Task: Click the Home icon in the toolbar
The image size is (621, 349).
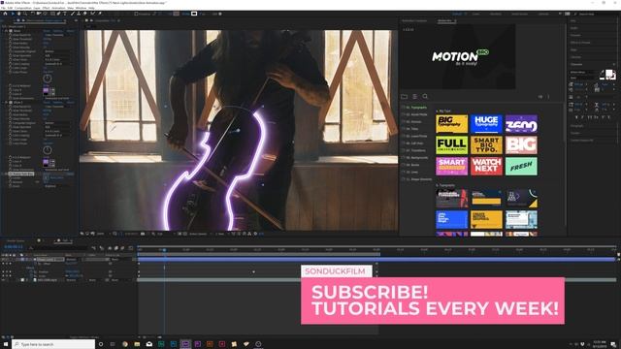Action: 5,14
